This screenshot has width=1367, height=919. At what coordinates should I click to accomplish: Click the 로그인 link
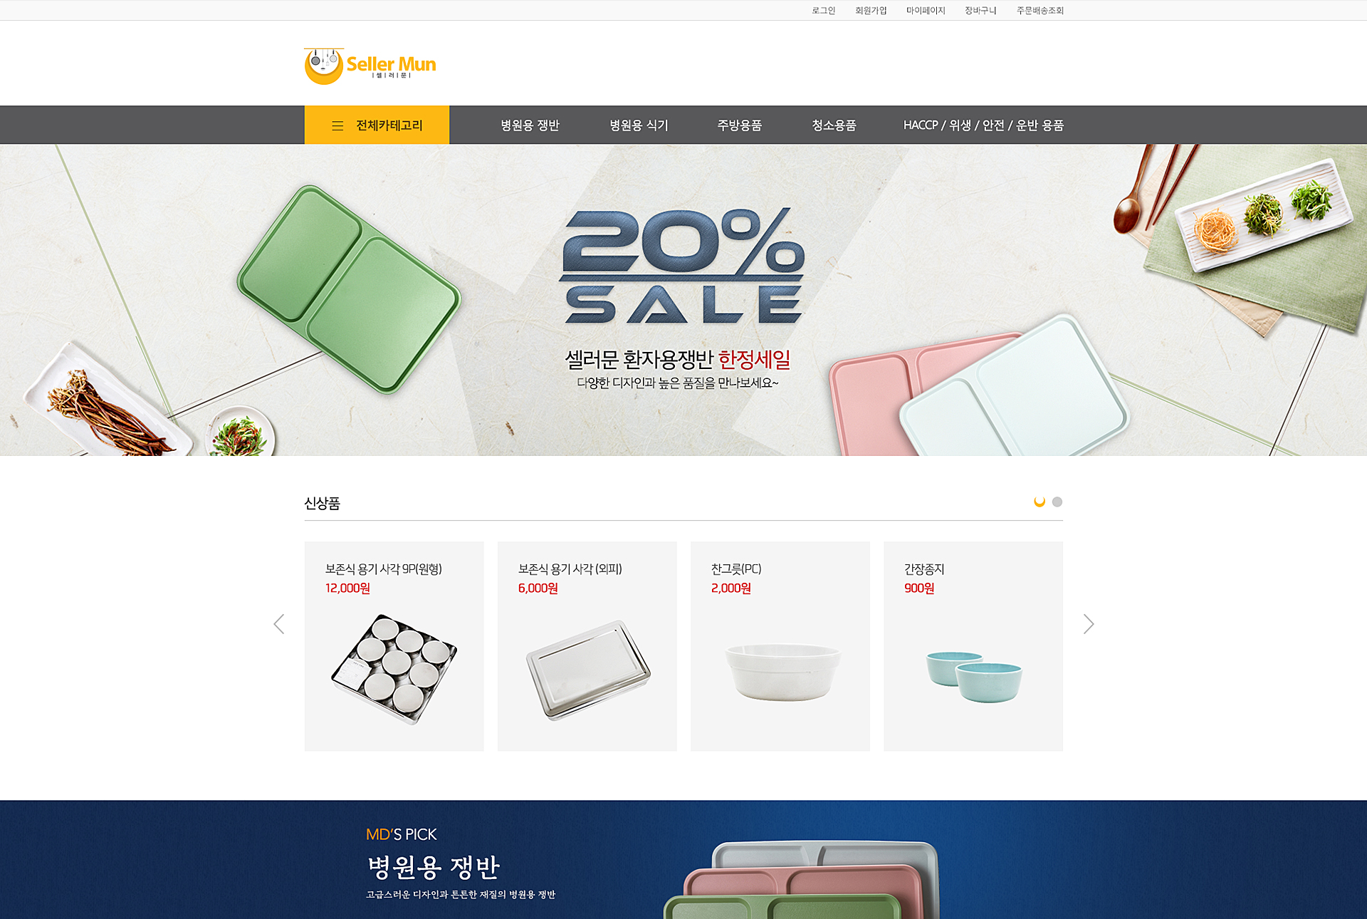pos(823,11)
